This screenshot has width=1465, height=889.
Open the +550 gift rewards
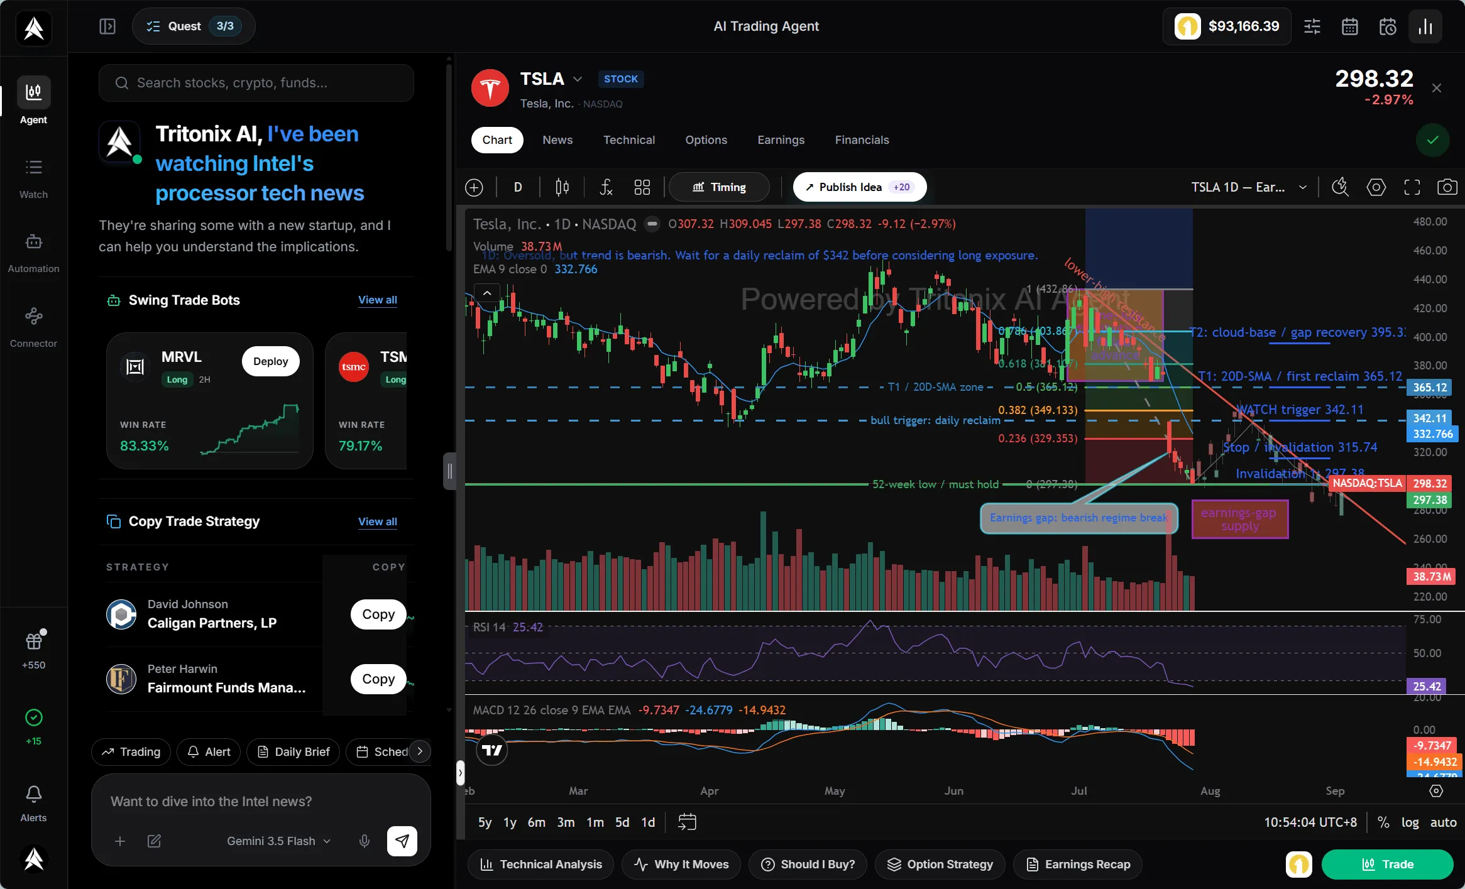pyautogui.click(x=33, y=650)
